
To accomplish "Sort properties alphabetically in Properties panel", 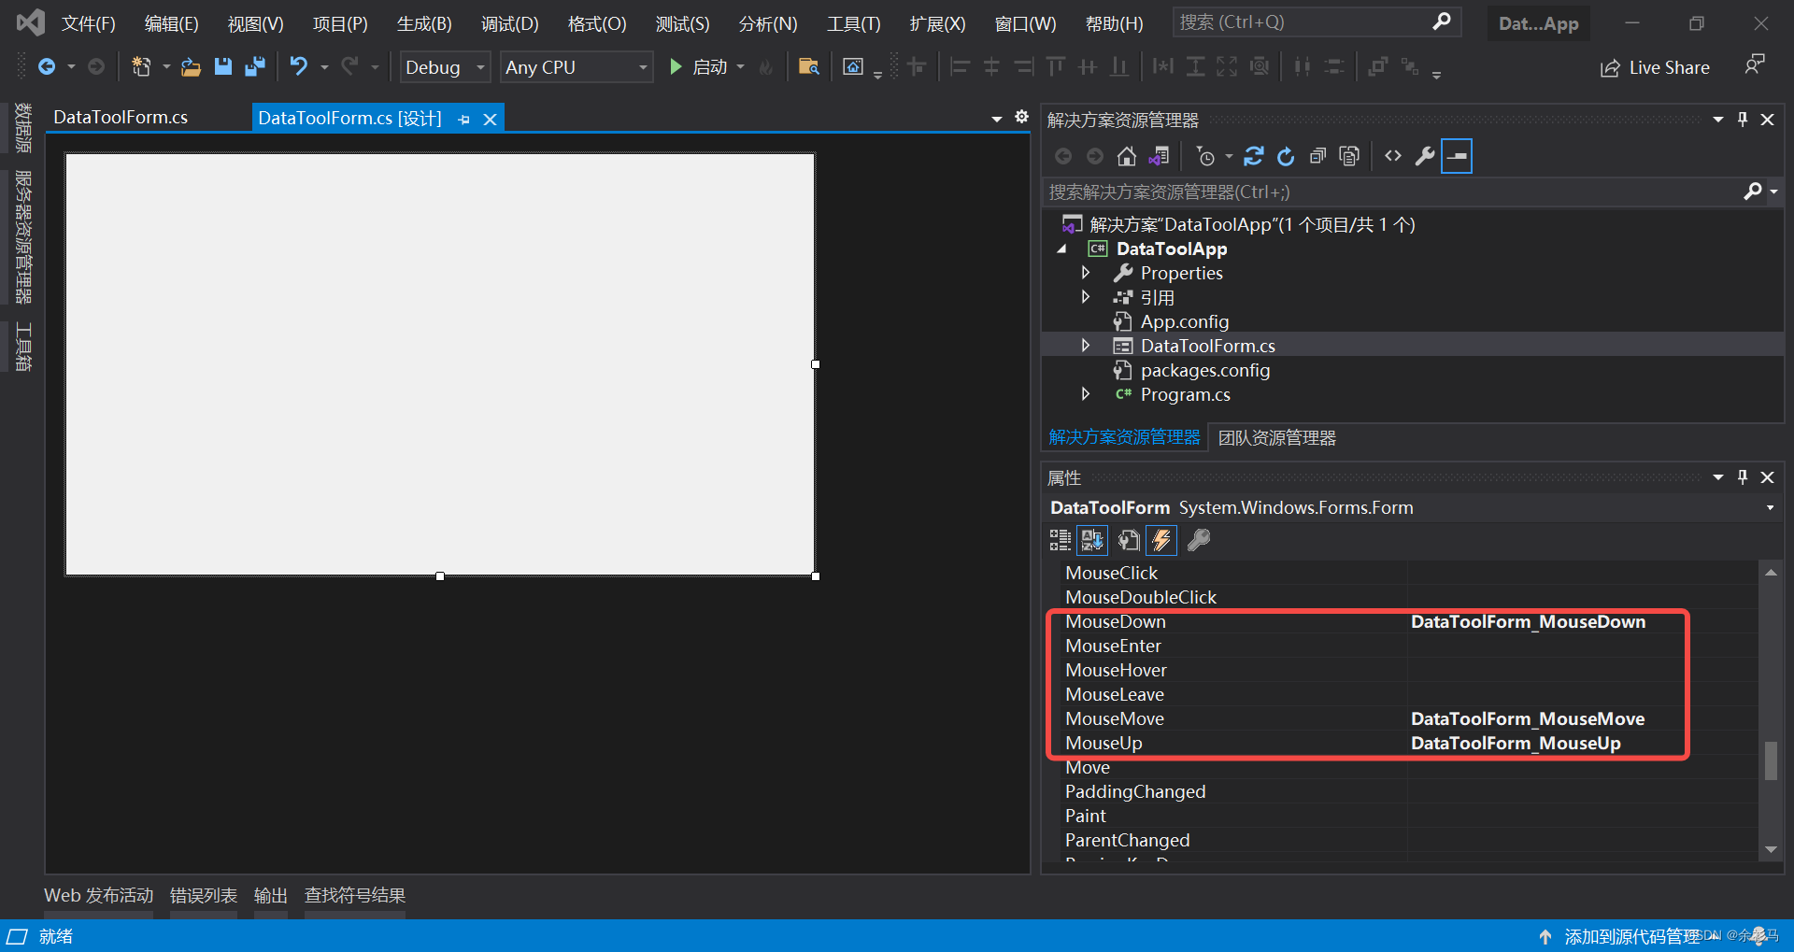I will pos(1091,540).
